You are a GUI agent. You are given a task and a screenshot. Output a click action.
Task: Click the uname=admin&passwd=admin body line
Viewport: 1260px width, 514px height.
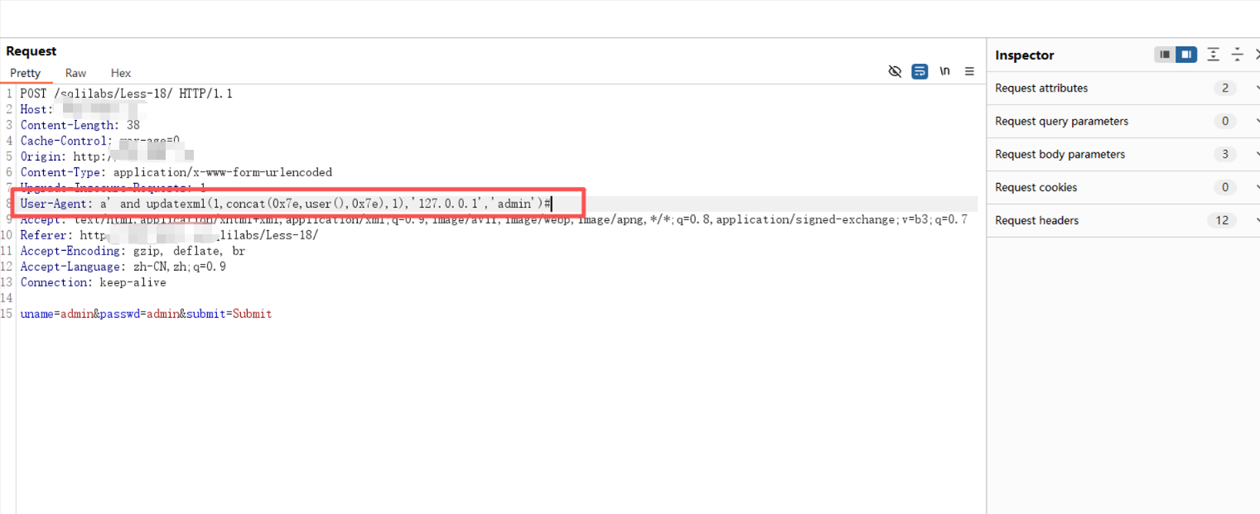tap(146, 314)
